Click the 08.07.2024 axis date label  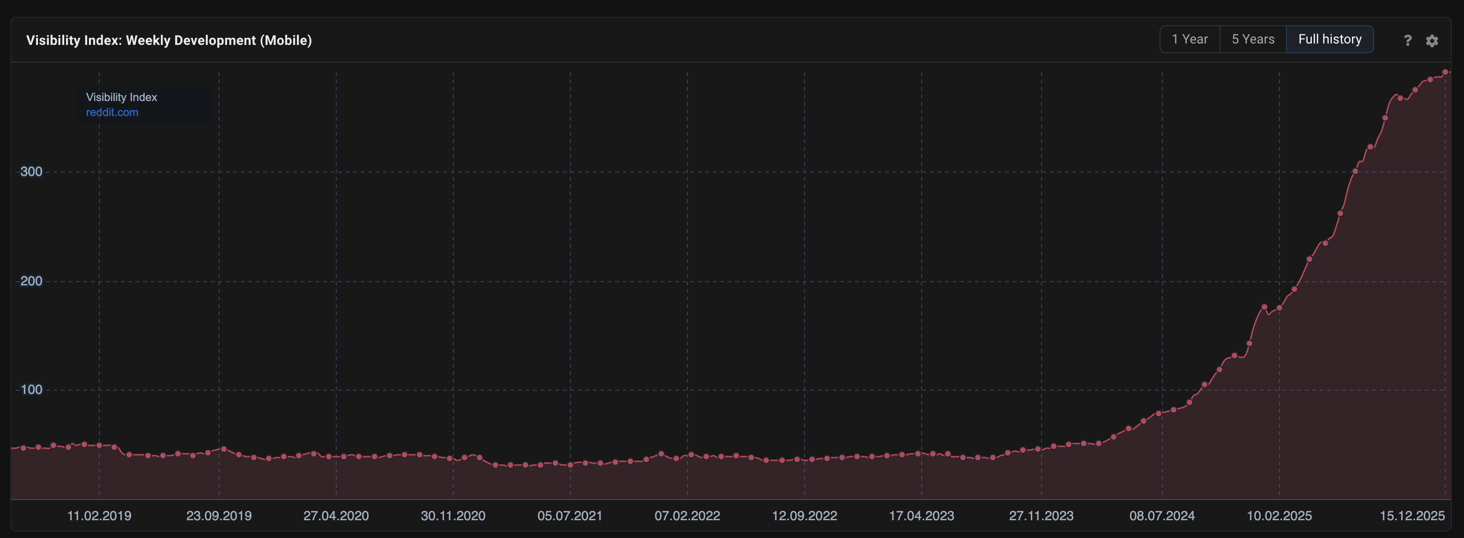[x=1161, y=516]
